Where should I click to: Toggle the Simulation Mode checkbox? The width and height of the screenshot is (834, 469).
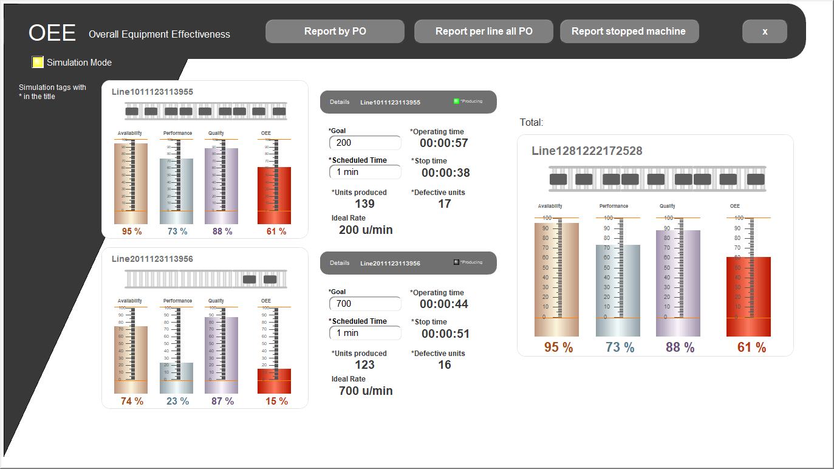[38, 62]
